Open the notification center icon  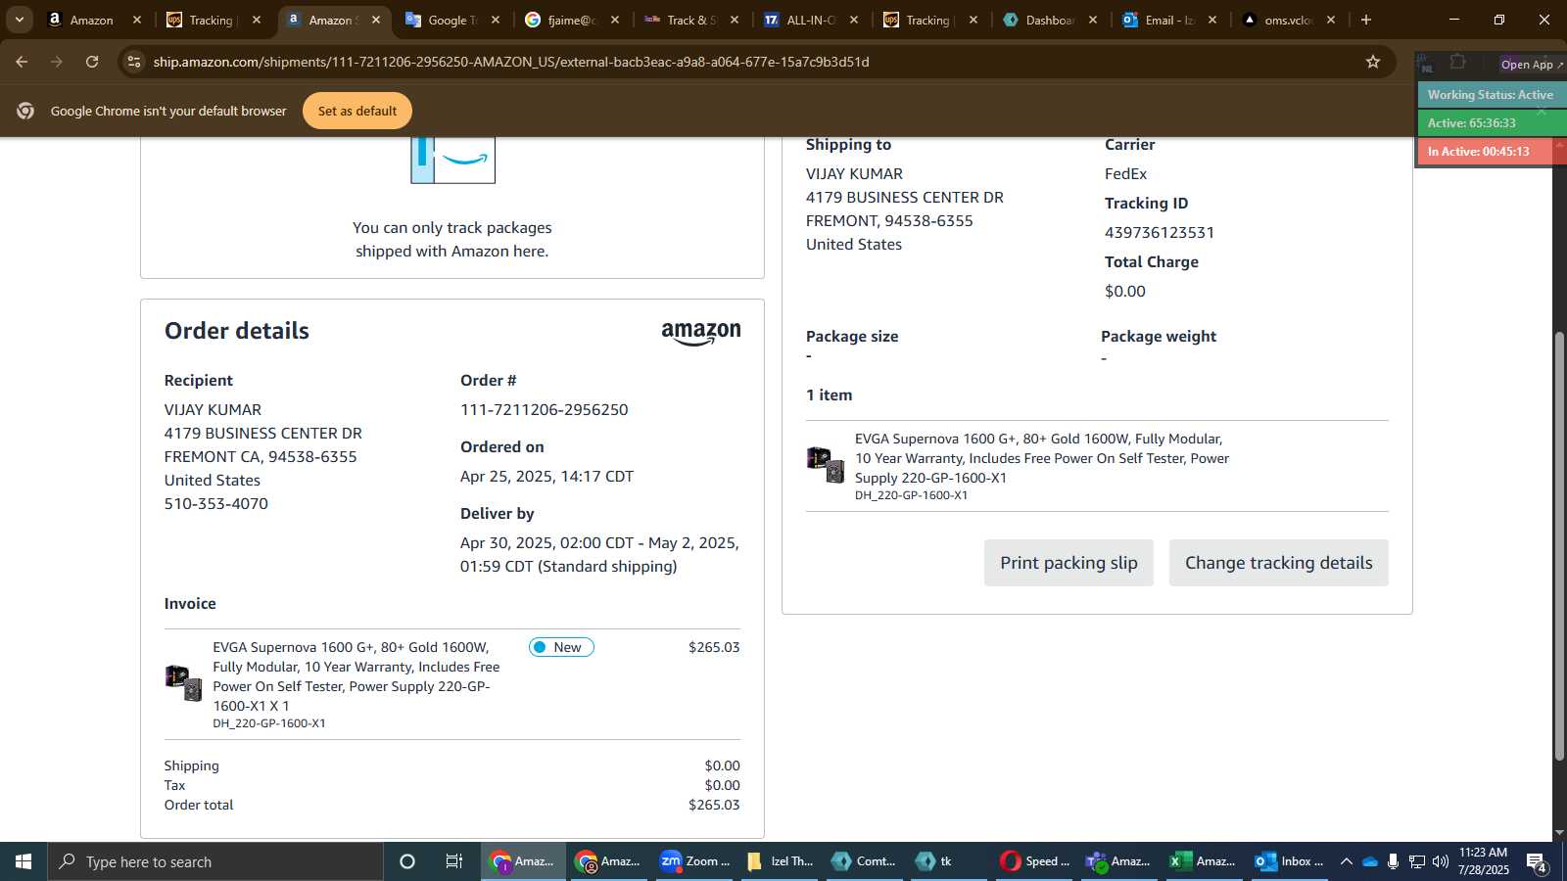1537,862
